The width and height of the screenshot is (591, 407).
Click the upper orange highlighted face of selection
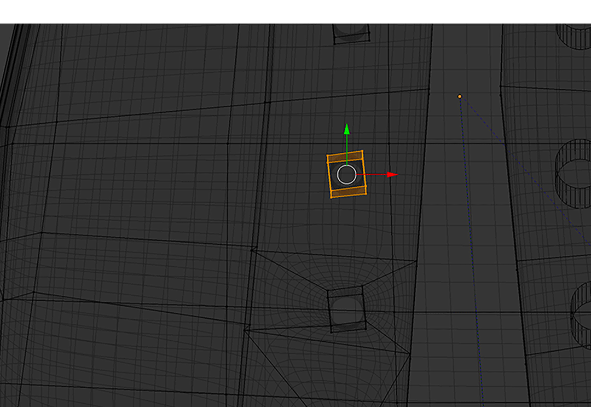[x=345, y=157]
